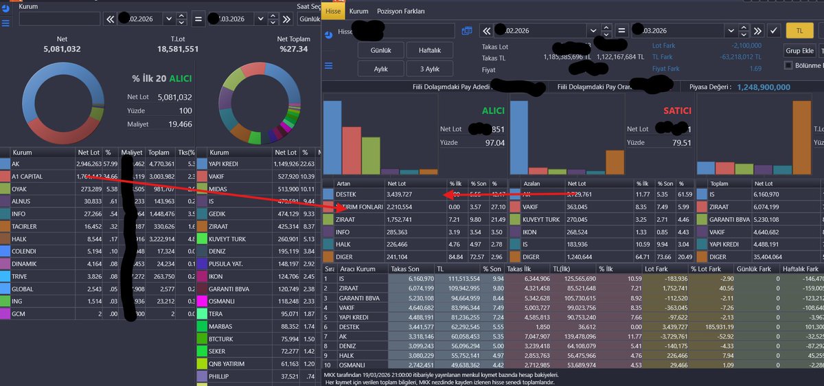This screenshot has width=824, height=386.
Task: Click the equals button in left Kurum window
Action: pos(198,19)
